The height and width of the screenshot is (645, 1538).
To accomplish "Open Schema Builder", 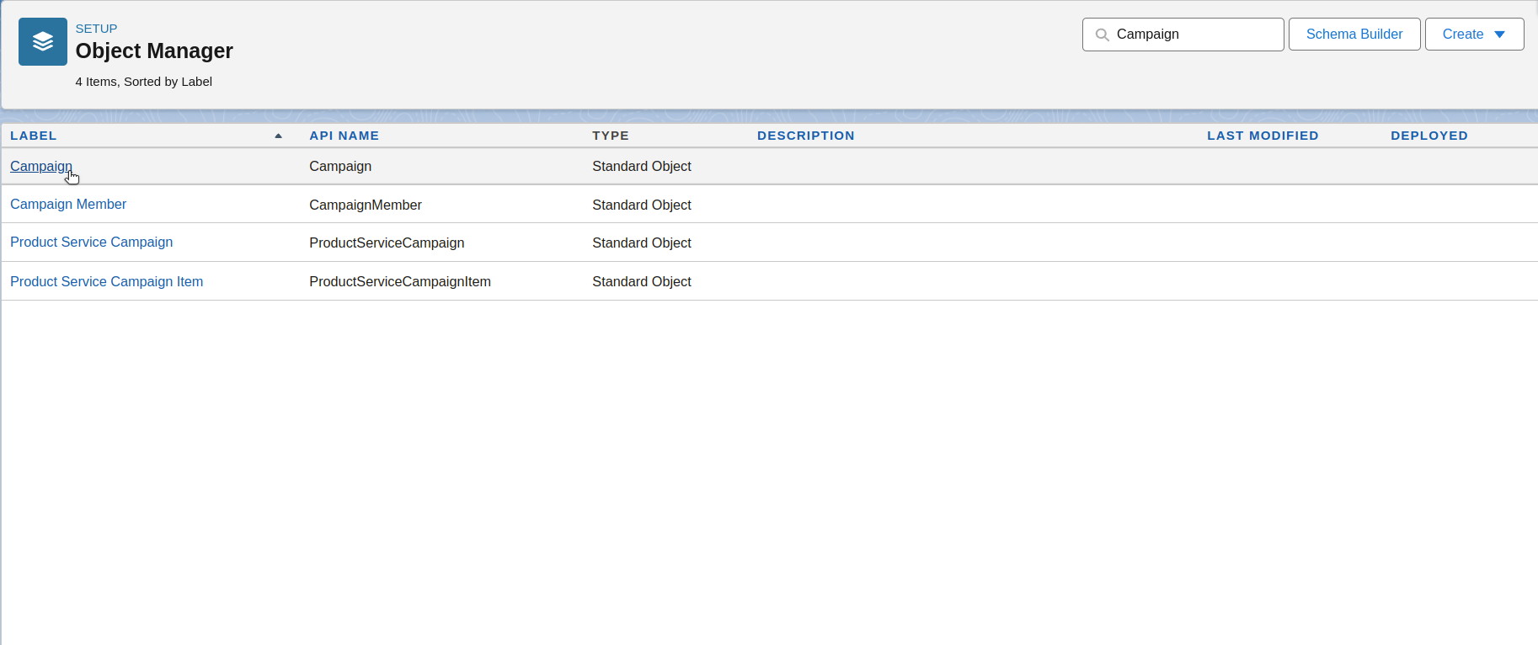I will click(x=1354, y=35).
